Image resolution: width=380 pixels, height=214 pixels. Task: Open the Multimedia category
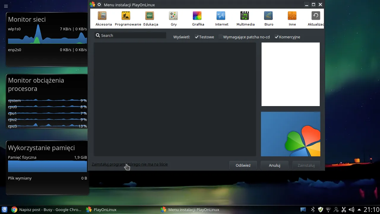tap(246, 18)
